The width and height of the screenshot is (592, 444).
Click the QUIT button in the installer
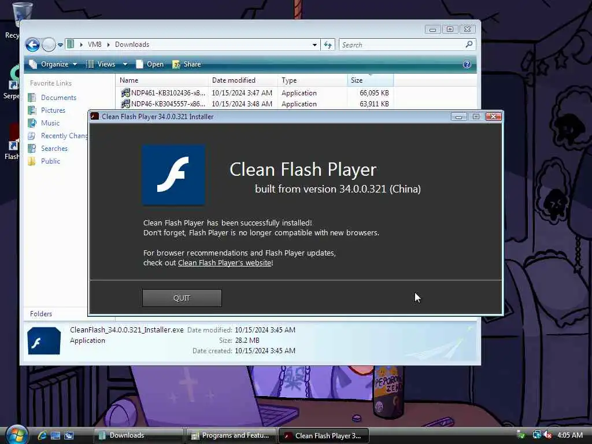(182, 298)
